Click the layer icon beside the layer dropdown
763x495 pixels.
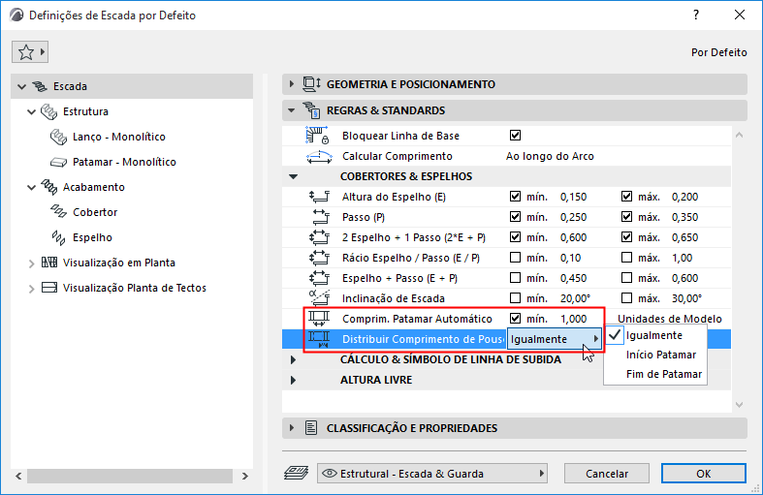(297, 473)
